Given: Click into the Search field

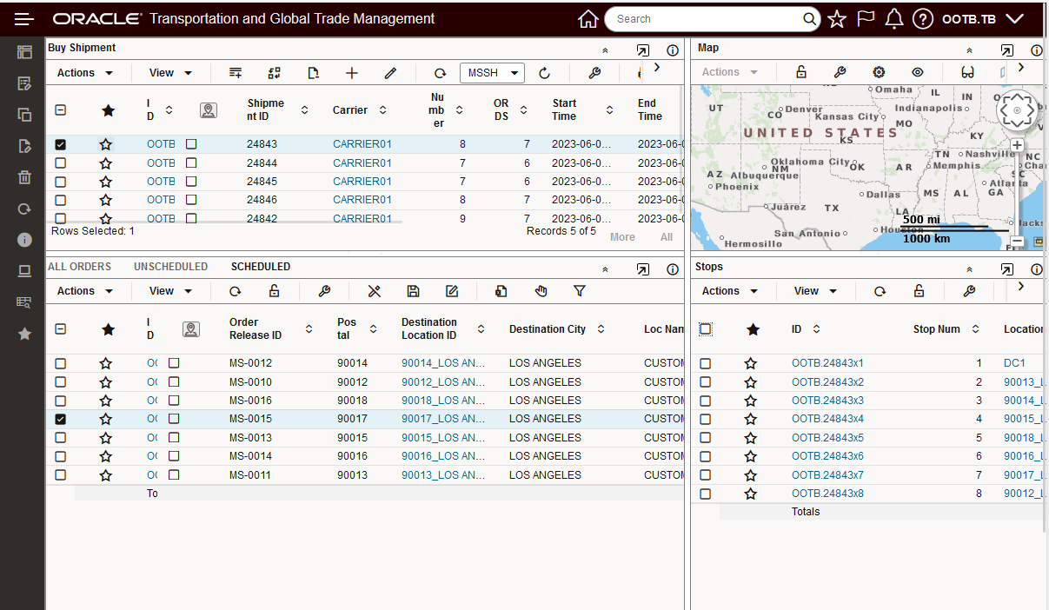Looking at the screenshot, I should pyautogui.click(x=704, y=19).
